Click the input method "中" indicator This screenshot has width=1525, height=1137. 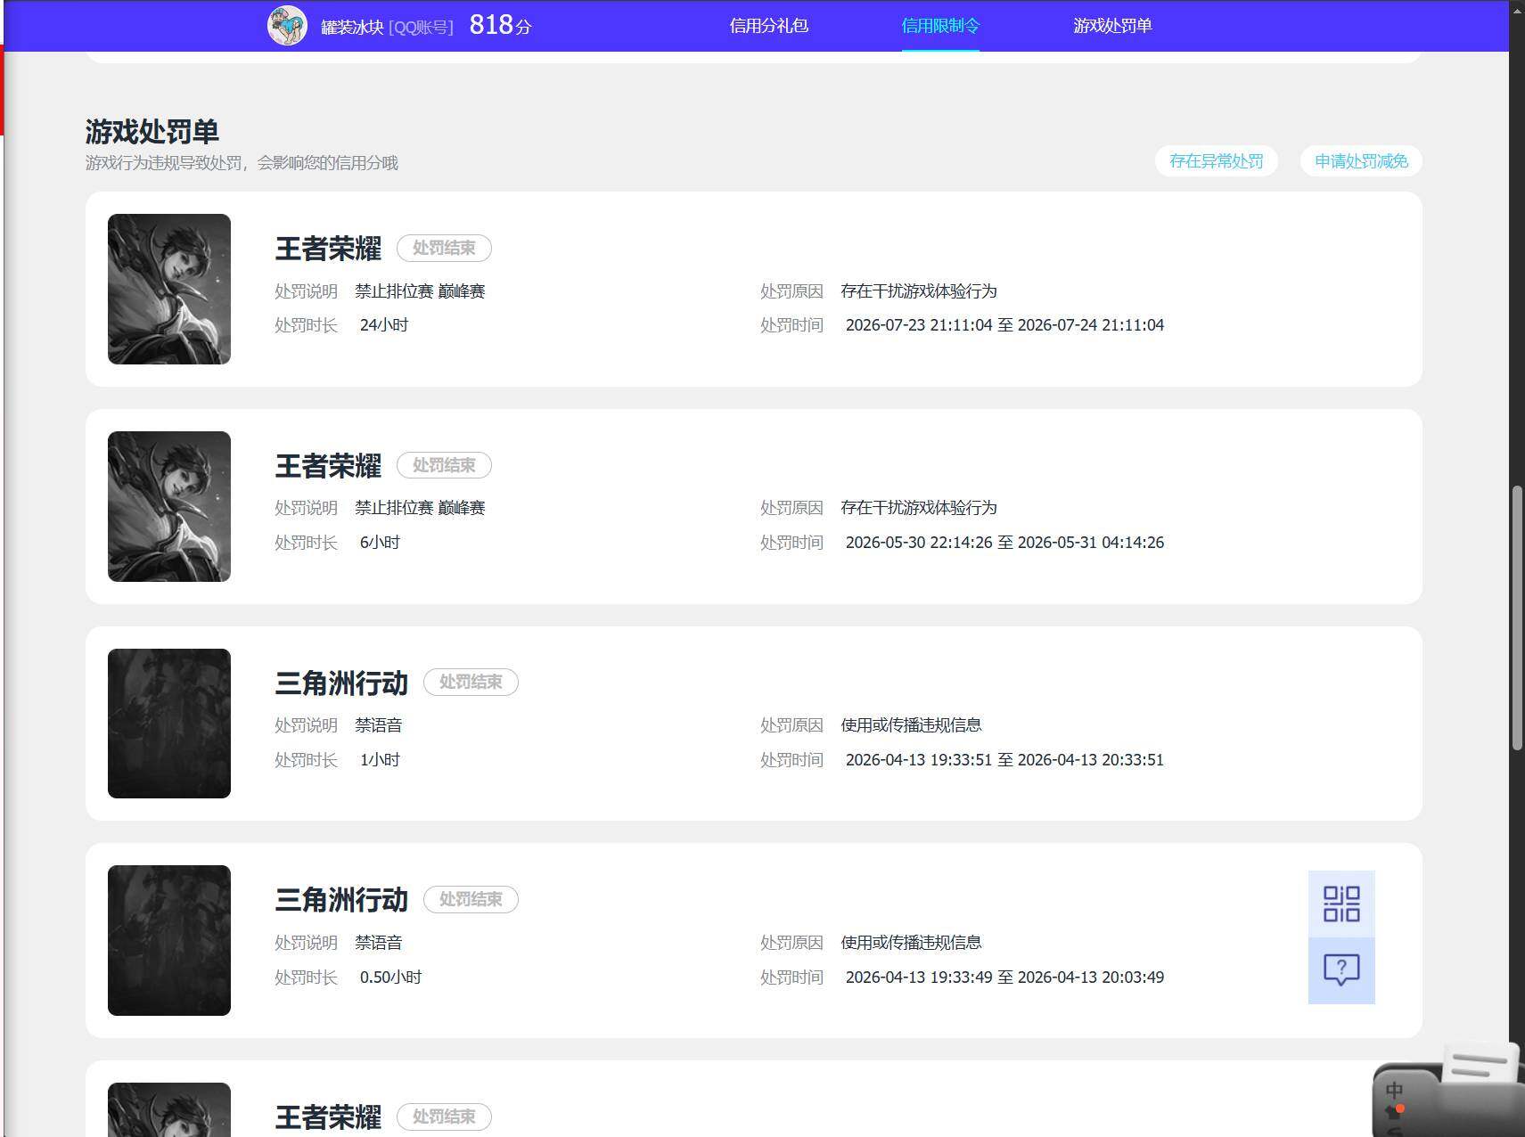[x=1394, y=1090]
